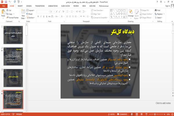Switch to Normal view in the status bar
This screenshot has width=174, height=116.
(x=132, y=114)
